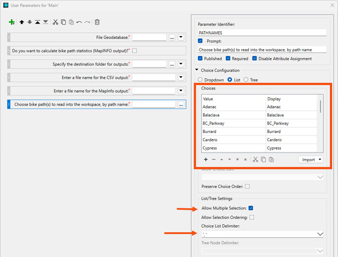Click the green plus to add a parameter
The image size is (338, 257).
pyautogui.click(x=12, y=22)
